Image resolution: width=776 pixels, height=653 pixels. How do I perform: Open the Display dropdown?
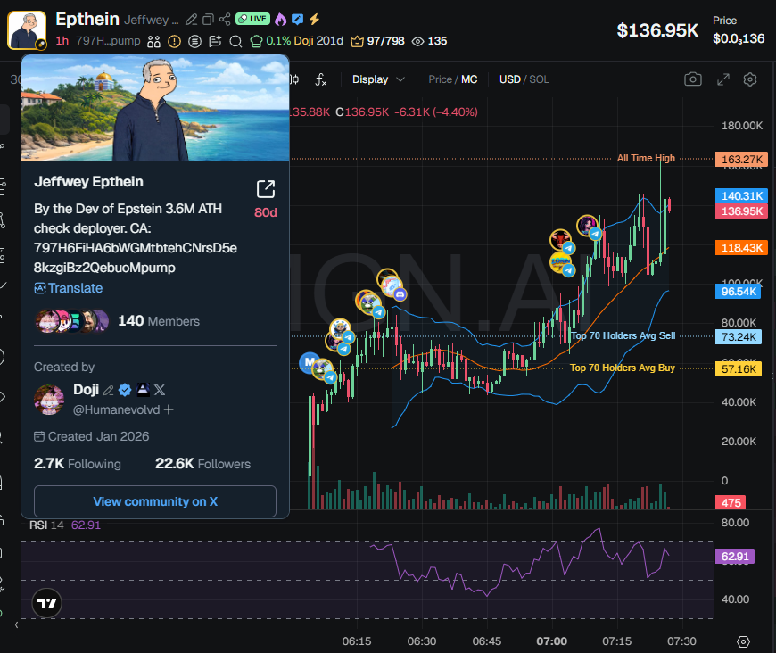[376, 79]
